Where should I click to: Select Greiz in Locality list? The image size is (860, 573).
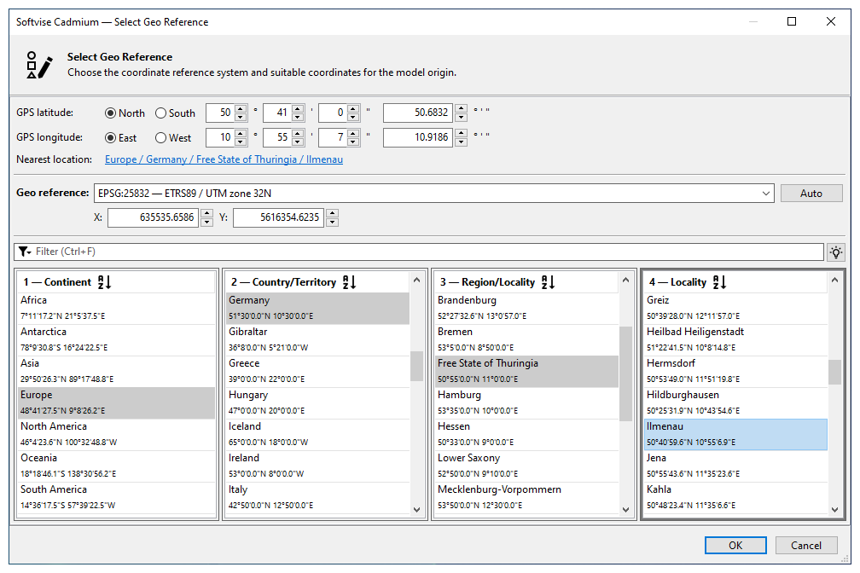[736, 308]
